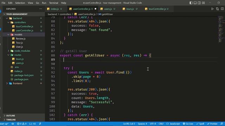Open the Run menu

[44, 3]
